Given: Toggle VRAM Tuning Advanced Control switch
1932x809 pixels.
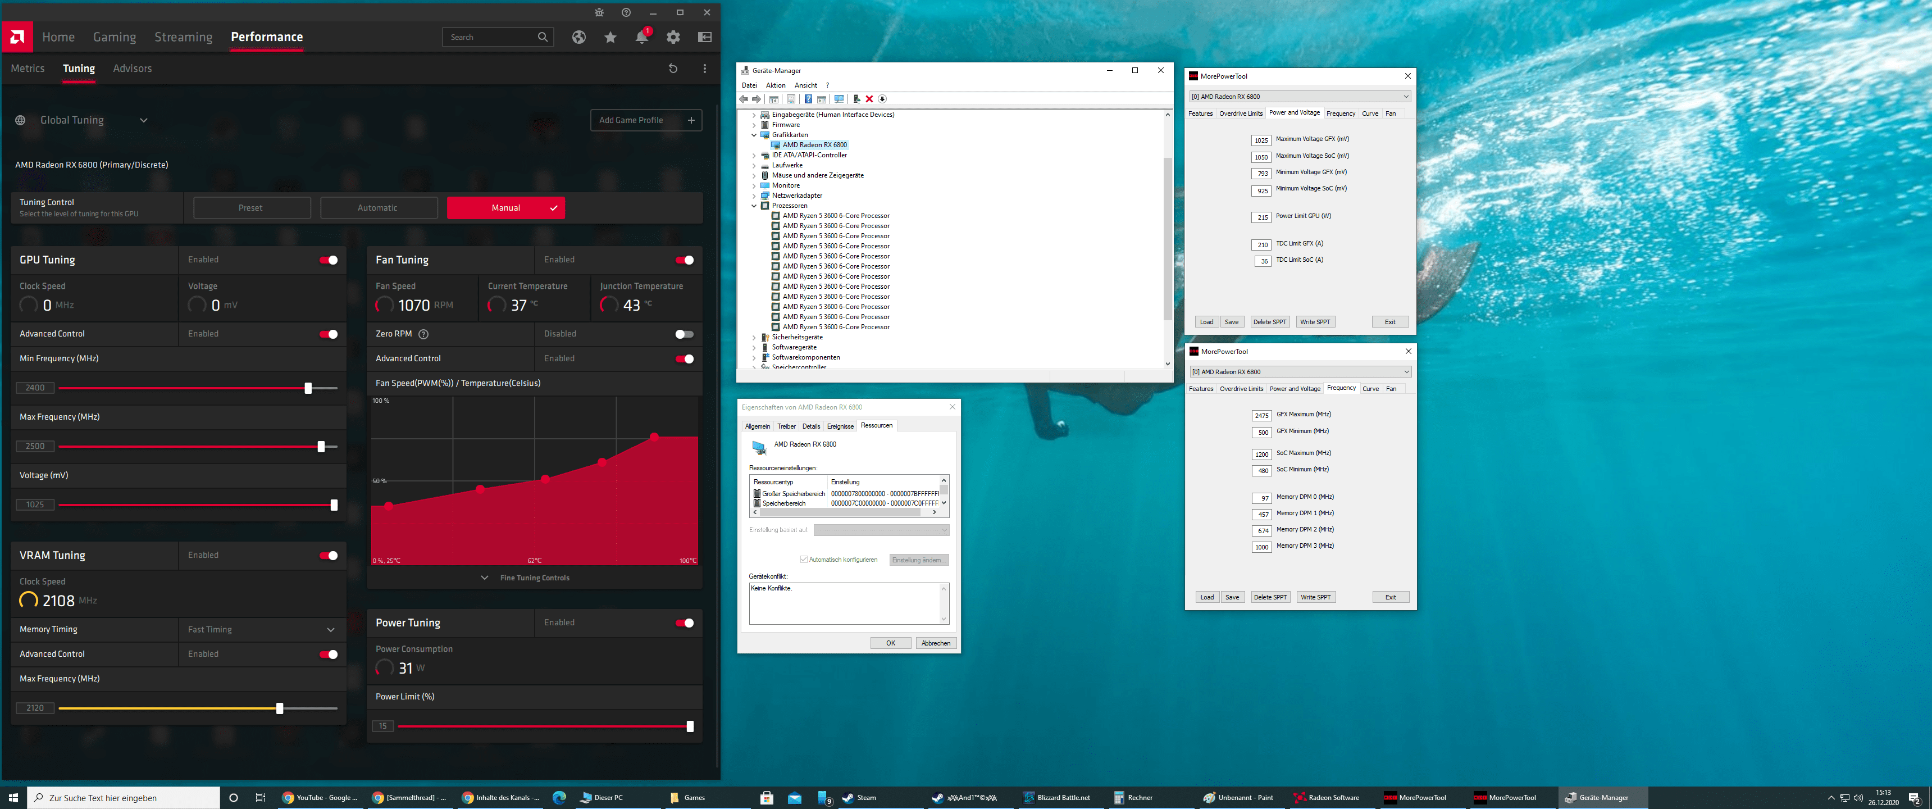Looking at the screenshot, I should pyautogui.click(x=329, y=655).
